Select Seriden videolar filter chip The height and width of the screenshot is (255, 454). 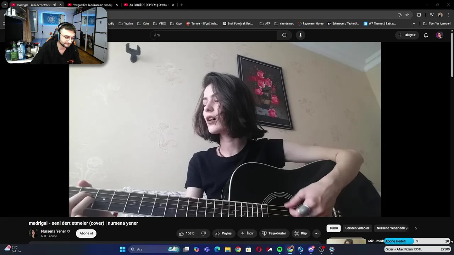point(357,228)
